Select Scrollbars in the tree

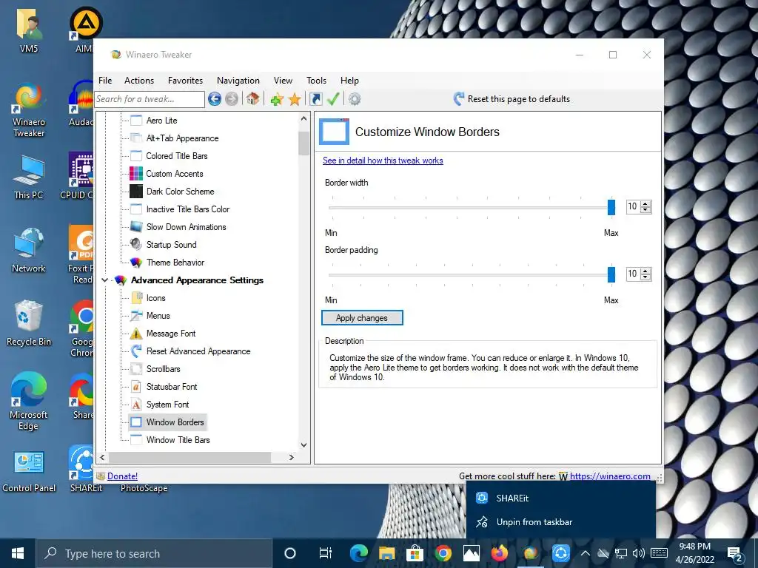coord(163,369)
